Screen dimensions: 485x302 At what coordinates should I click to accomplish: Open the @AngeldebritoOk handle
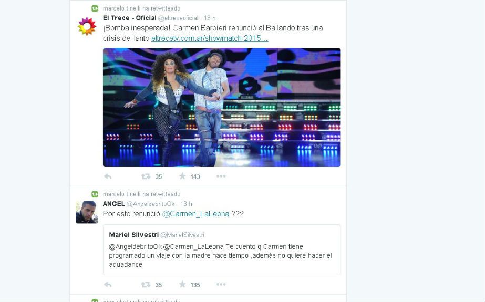150,204
